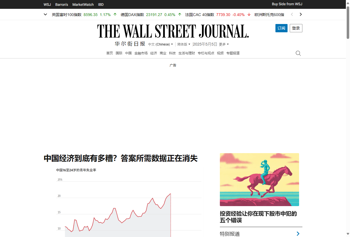
Task: Click the right arrow to scroll market indices
Action: click(x=300, y=14)
